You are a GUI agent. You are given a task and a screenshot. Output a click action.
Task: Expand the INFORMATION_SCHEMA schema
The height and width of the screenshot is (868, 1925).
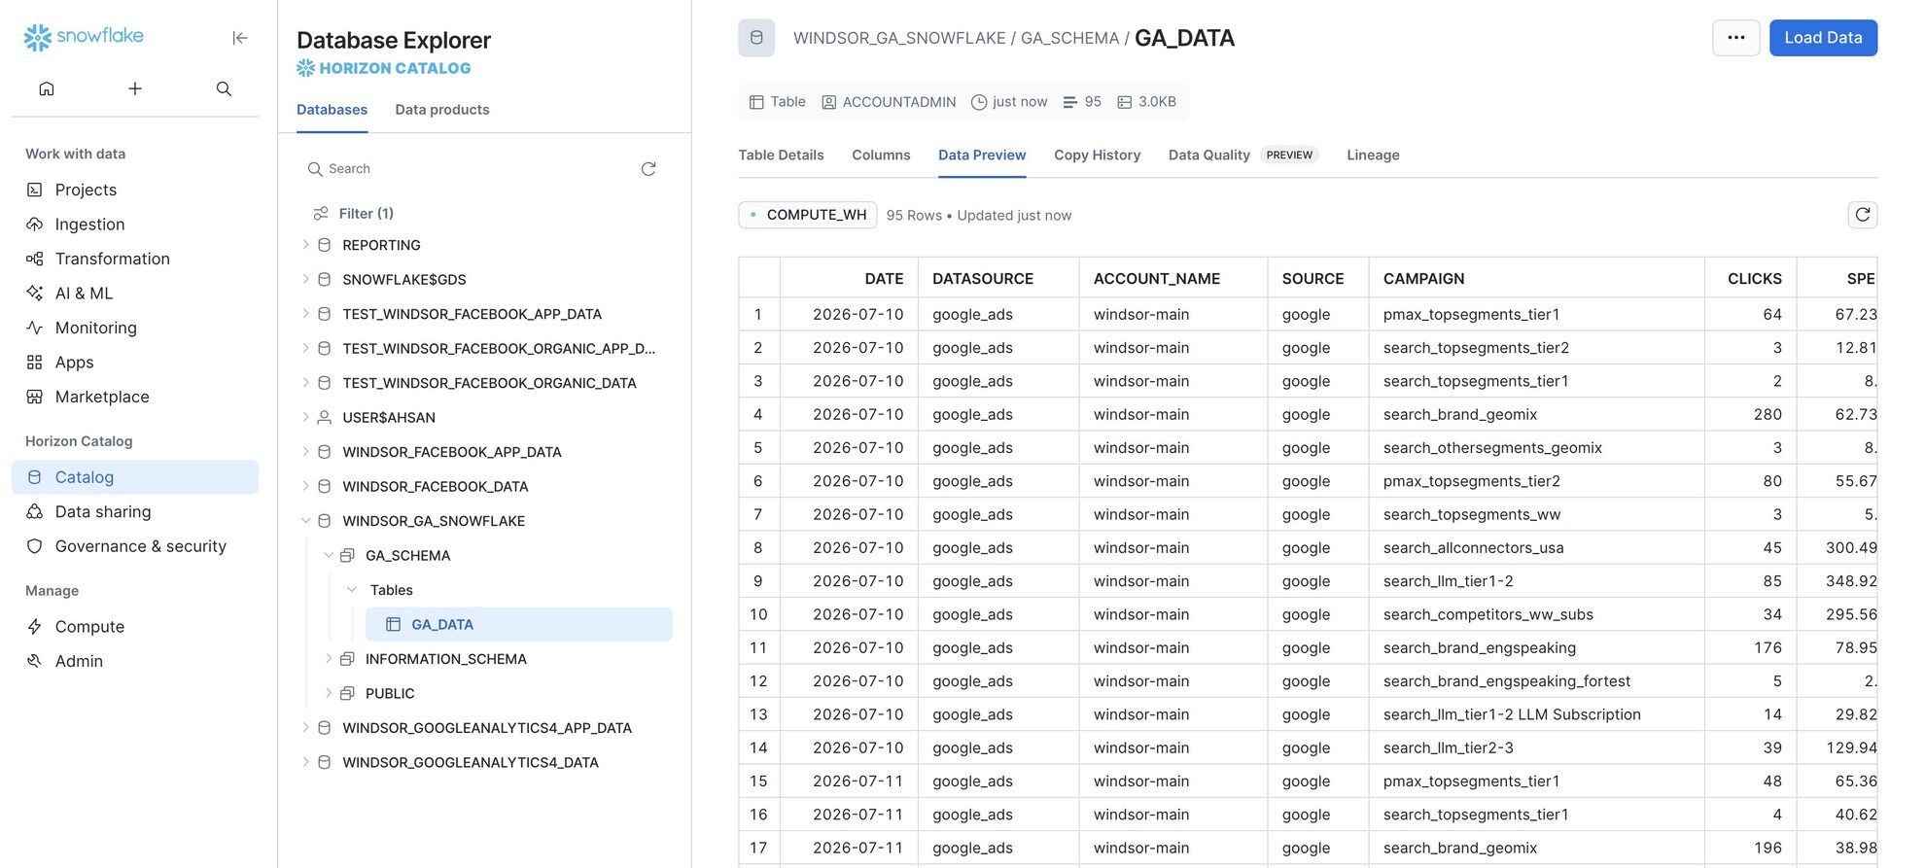329,659
